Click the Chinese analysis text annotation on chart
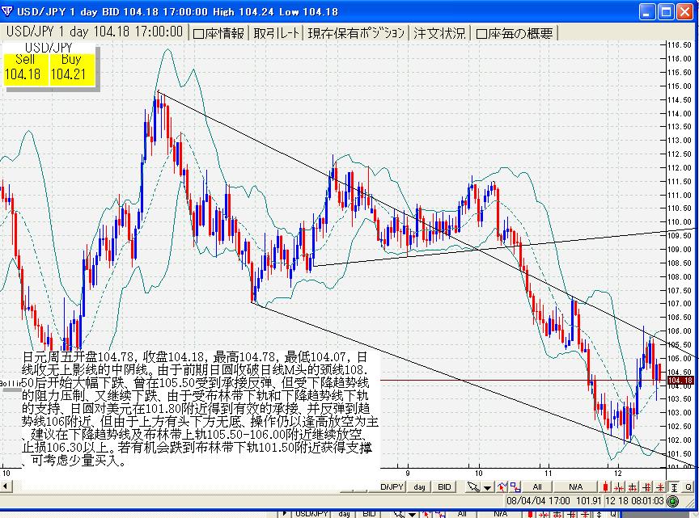699x518 pixels. click(201, 408)
